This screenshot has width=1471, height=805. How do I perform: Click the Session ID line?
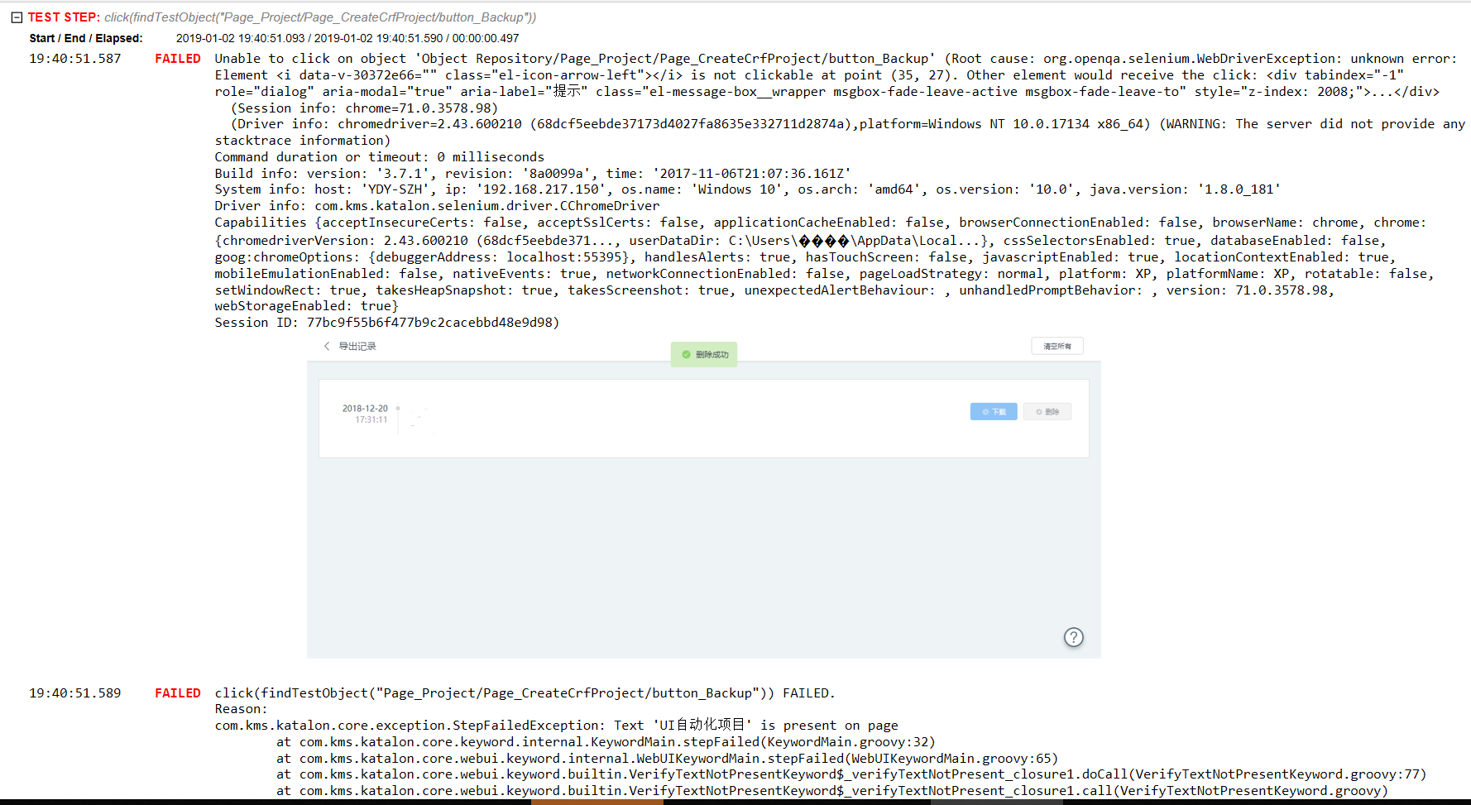(x=387, y=323)
